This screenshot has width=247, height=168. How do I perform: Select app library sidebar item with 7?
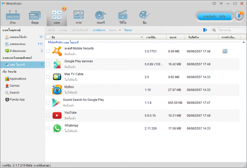click(22, 65)
